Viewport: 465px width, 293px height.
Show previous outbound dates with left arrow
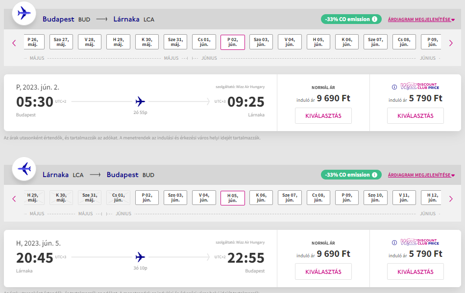tap(14, 43)
